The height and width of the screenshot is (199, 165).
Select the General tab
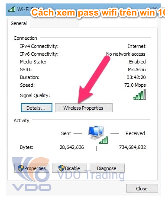(x=19, y=23)
